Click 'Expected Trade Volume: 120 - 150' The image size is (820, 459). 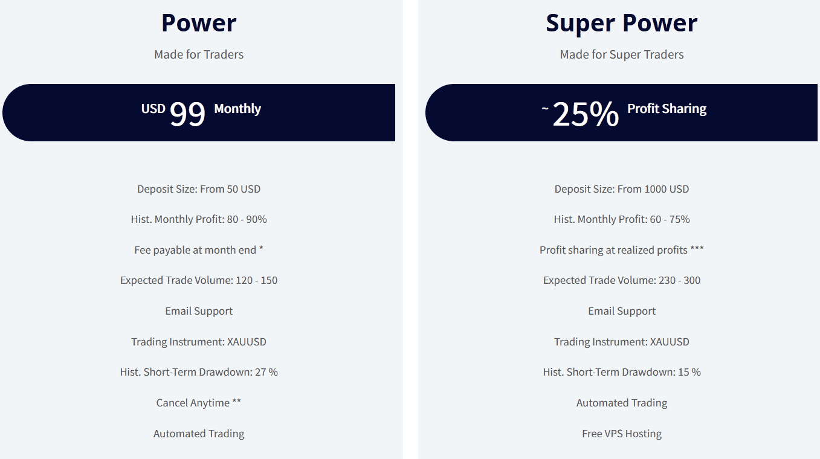coord(199,280)
